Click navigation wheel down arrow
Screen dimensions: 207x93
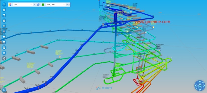point(200,90)
